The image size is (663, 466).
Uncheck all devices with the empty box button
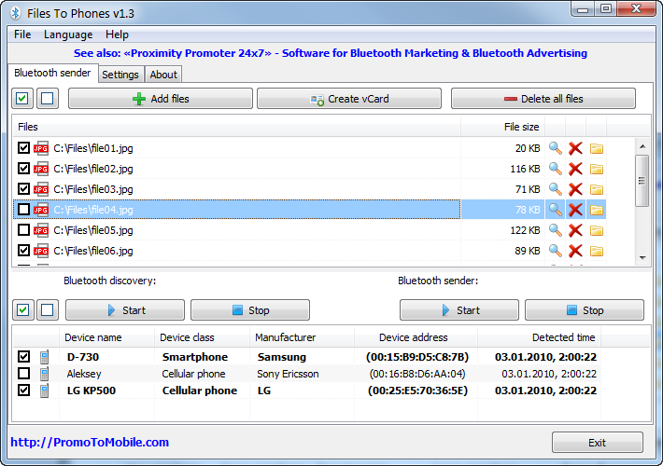(x=48, y=310)
